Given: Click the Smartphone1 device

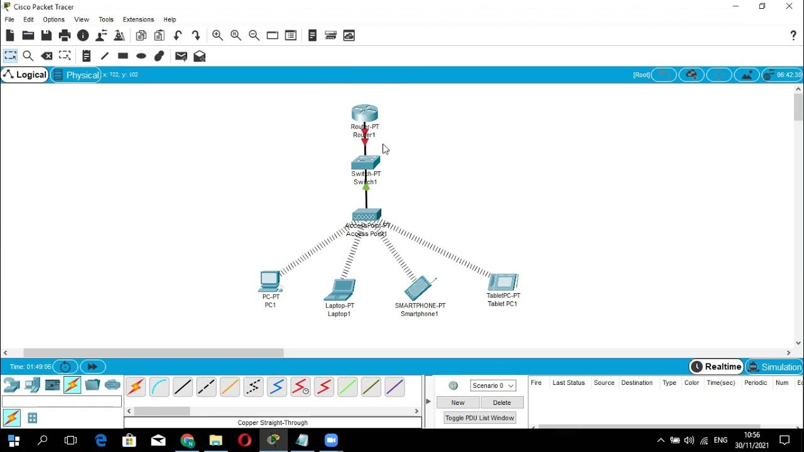Looking at the screenshot, I should pyautogui.click(x=420, y=289).
